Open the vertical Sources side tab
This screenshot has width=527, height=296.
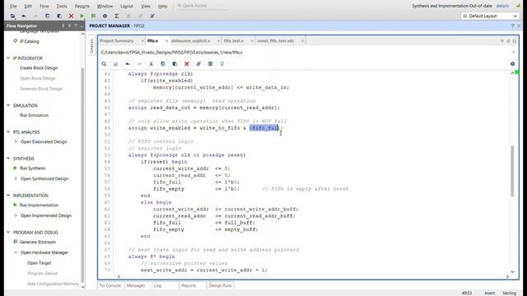(91, 46)
